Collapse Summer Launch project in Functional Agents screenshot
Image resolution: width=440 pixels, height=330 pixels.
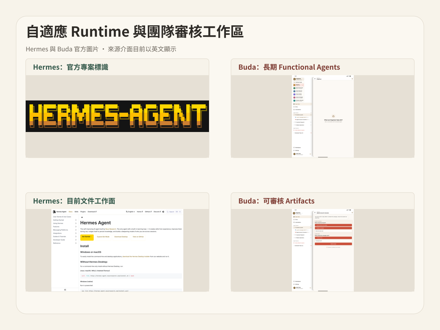tap(302, 115)
